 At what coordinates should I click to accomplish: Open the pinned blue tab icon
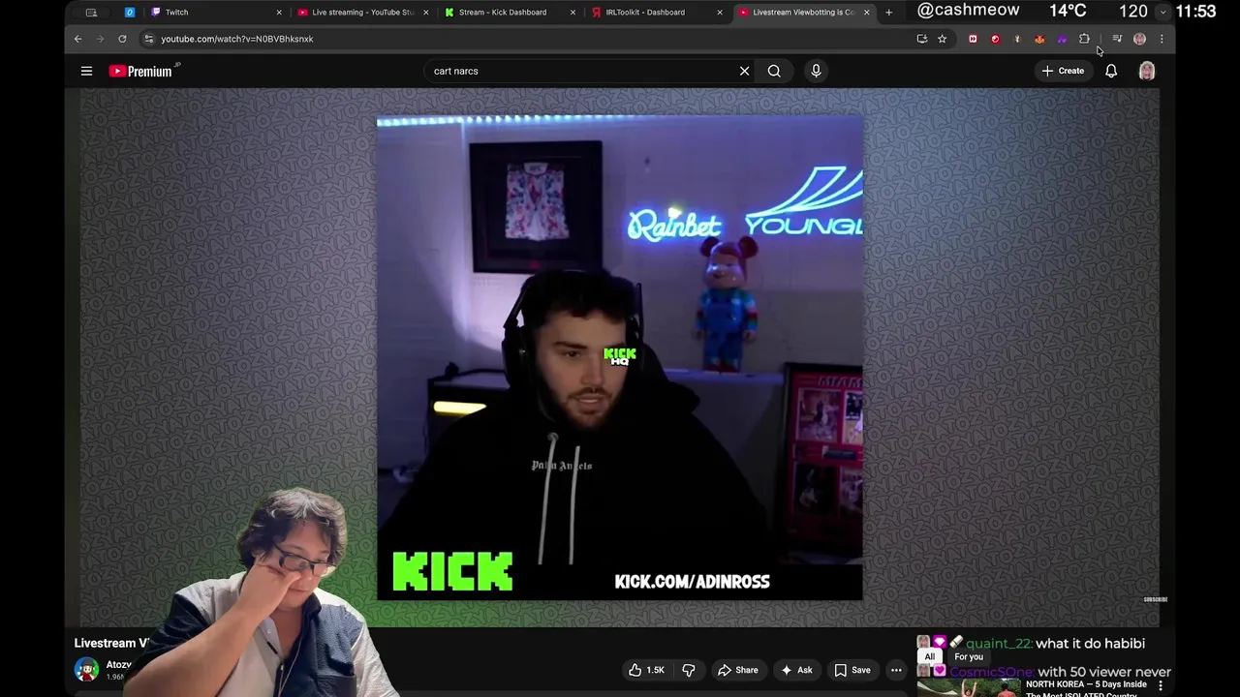click(x=129, y=13)
